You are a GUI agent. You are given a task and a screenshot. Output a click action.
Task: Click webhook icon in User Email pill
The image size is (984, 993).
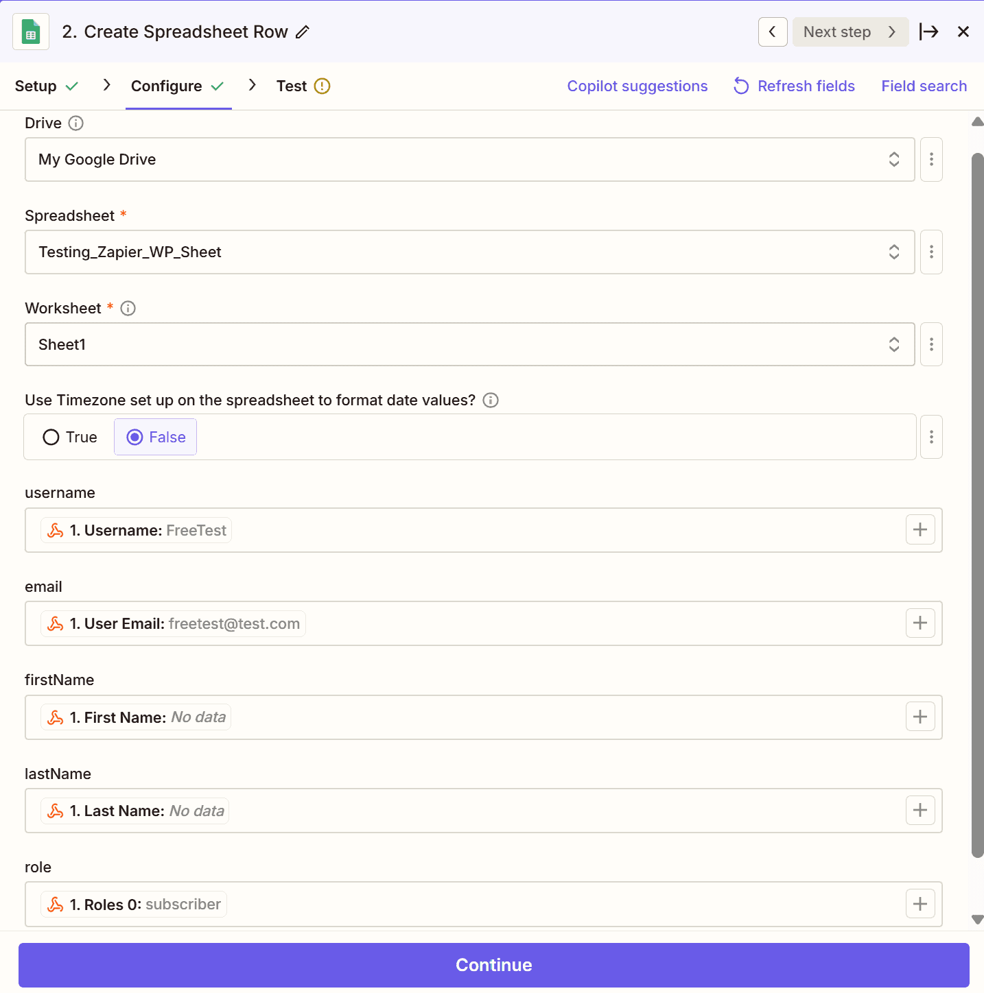click(x=56, y=623)
